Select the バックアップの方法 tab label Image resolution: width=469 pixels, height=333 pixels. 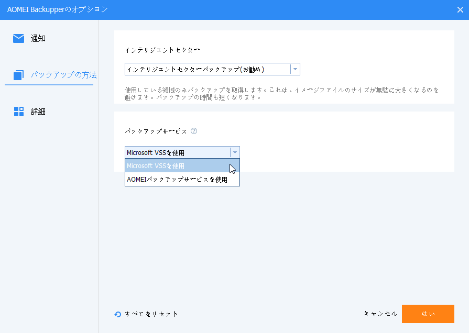point(63,75)
